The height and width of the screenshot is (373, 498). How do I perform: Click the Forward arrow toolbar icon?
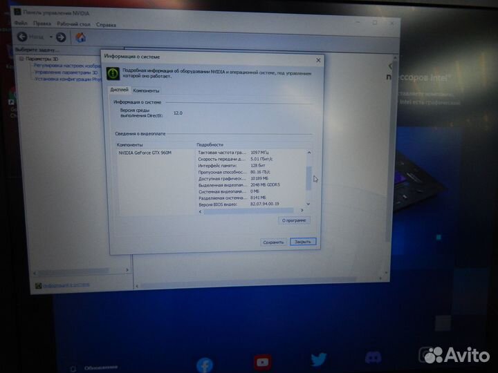click(61, 37)
